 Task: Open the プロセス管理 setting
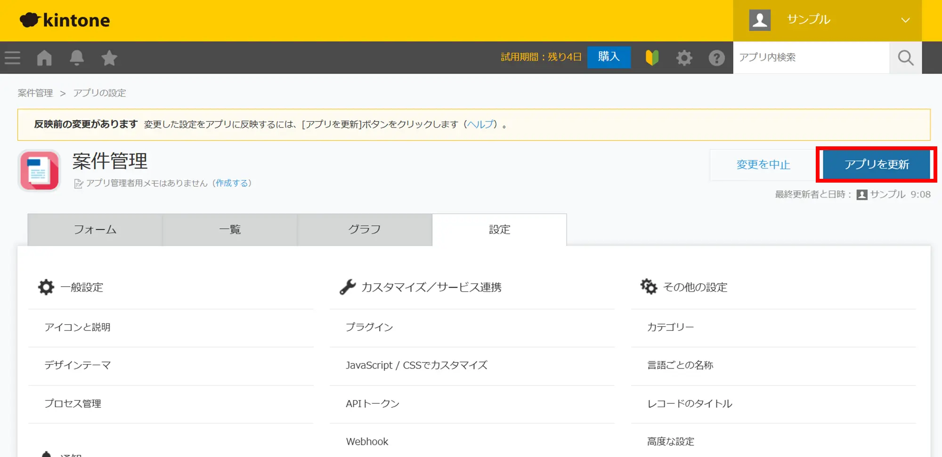pos(73,404)
